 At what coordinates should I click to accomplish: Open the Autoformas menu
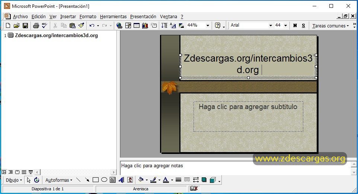(x=59, y=180)
